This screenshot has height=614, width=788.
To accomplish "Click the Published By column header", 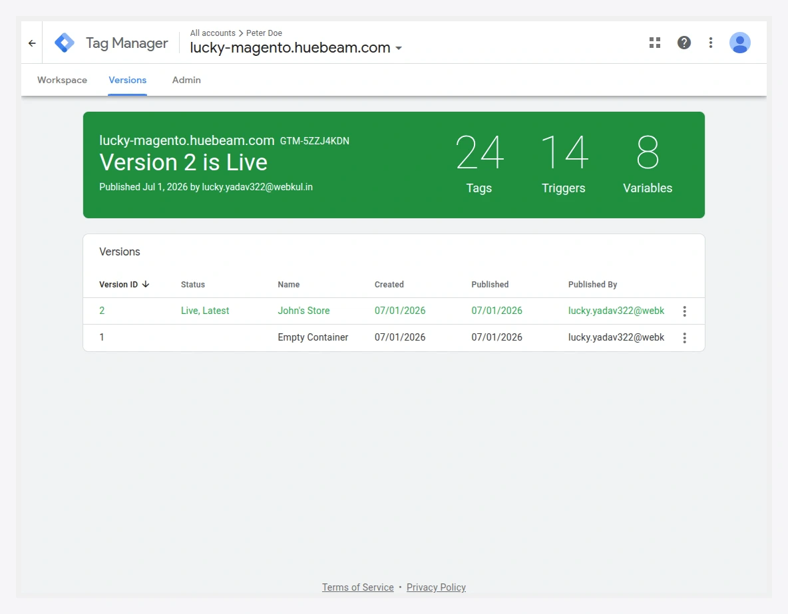I will tap(592, 285).
